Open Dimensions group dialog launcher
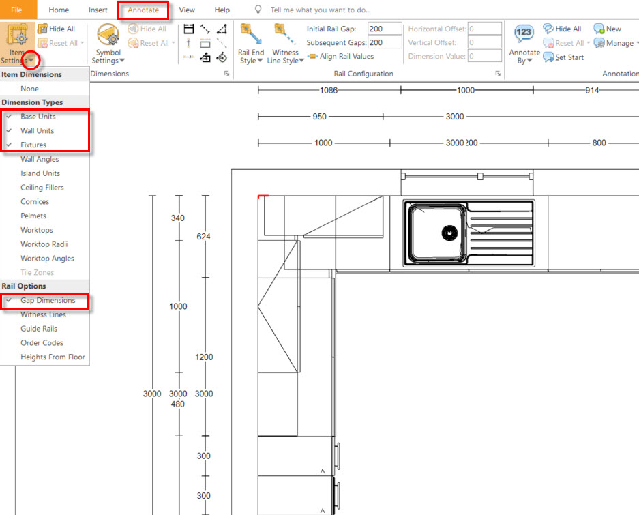 point(226,74)
